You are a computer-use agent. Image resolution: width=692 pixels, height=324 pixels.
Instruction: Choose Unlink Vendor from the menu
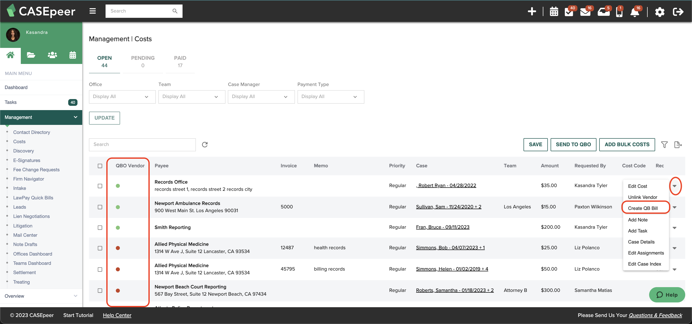(642, 197)
